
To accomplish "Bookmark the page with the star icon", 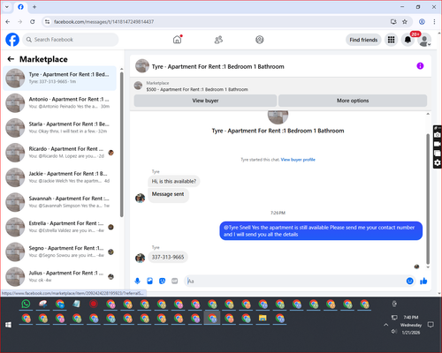I will 405,22.
